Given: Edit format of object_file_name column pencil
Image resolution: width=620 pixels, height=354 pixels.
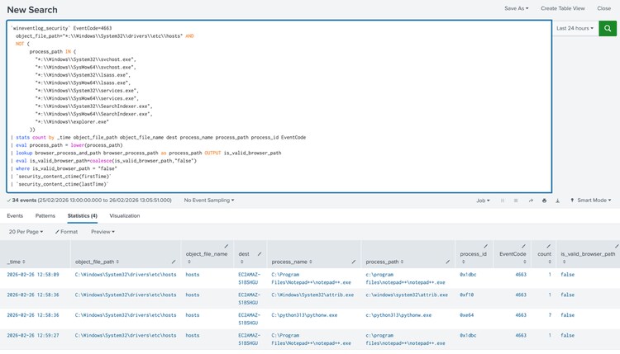Looking at the screenshot, I should coord(227,246).
